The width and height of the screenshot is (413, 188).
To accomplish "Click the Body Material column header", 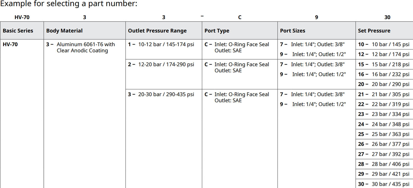I will (x=64, y=31).
